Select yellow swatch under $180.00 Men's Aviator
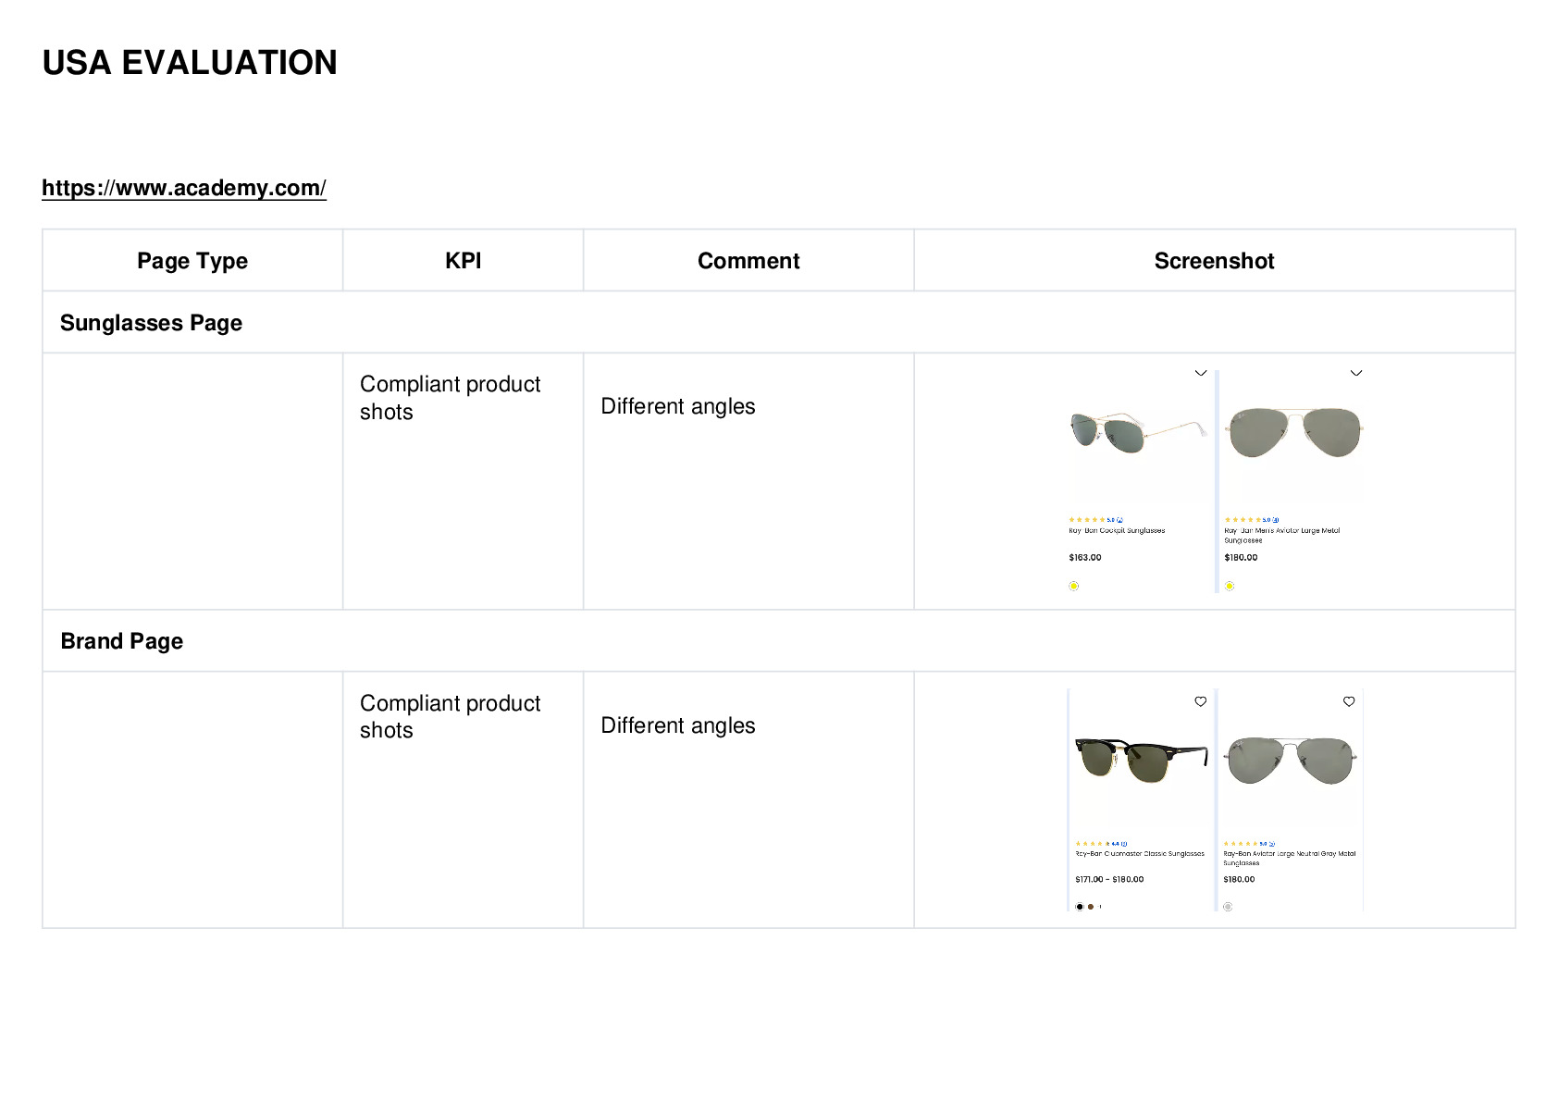1558x1102 pixels. [x=1230, y=586]
